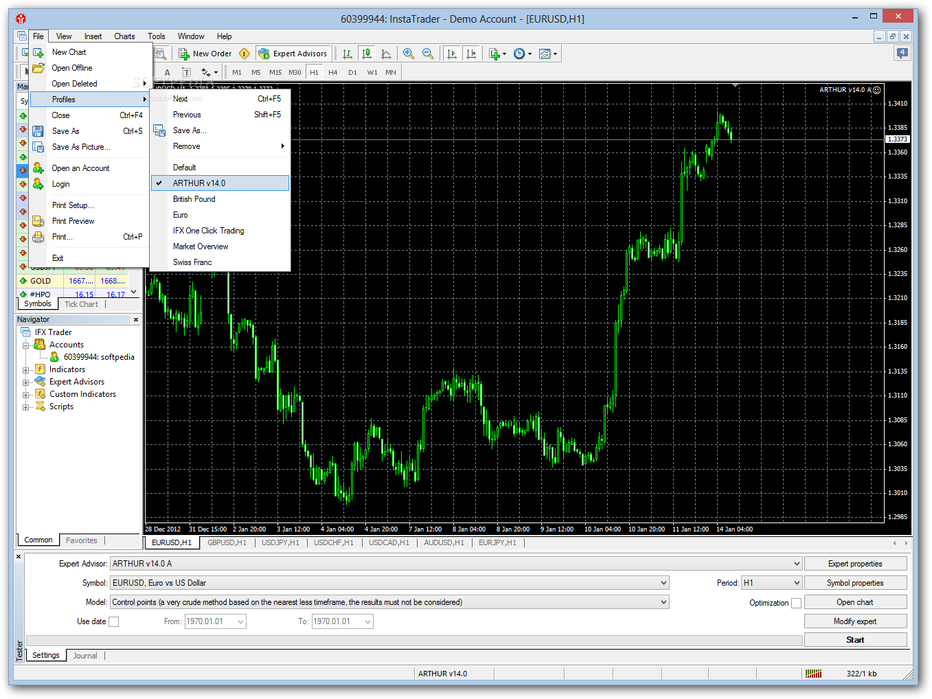932x699 pixels.
Task: Open the Model combo box
Action: [389, 602]
